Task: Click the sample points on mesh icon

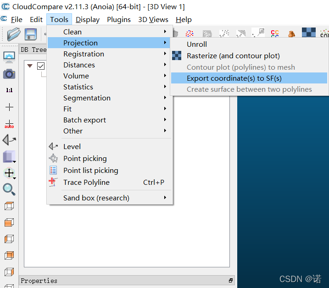Action: pos(207,33)
